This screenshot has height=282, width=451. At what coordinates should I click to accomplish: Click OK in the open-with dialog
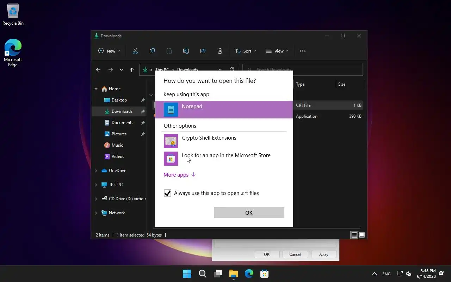[x=249, y=213]
